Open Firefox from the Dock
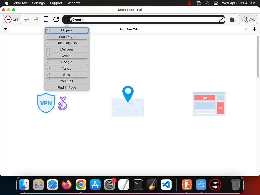 click(x=67, y=185)
